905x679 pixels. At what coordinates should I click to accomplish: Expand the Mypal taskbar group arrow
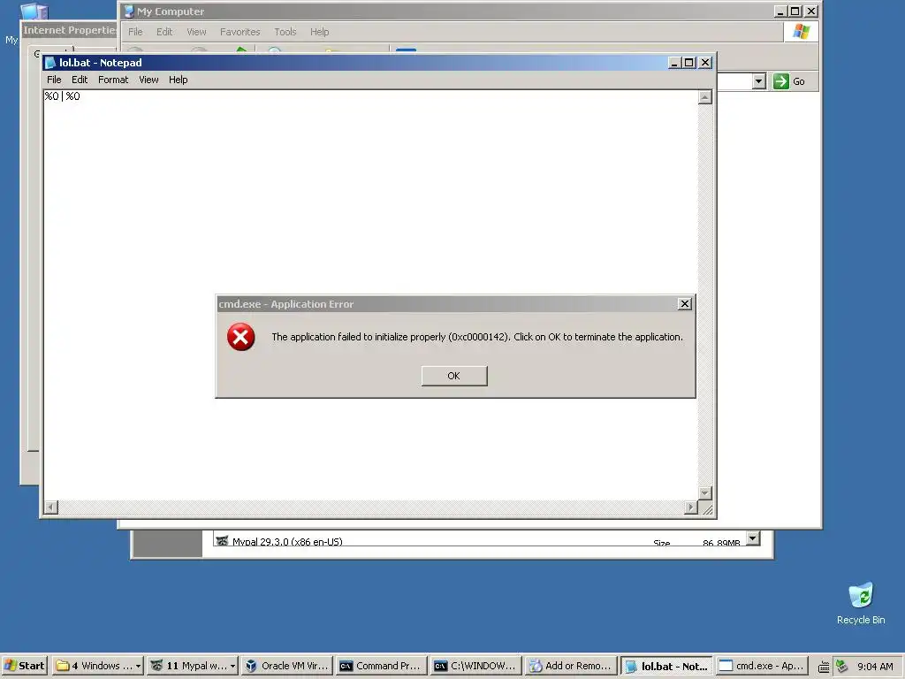click(233, 666)
